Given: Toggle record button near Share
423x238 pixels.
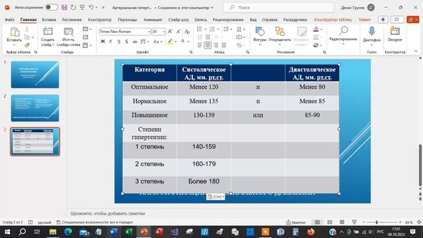Looking at the screenshot, I should click(x=383, y=19).
